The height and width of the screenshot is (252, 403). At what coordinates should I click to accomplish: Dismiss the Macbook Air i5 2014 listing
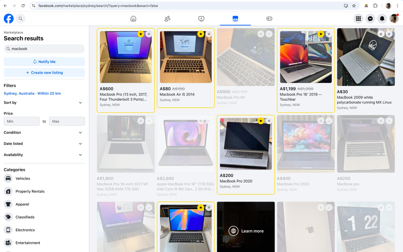click(x=209, y=34)
